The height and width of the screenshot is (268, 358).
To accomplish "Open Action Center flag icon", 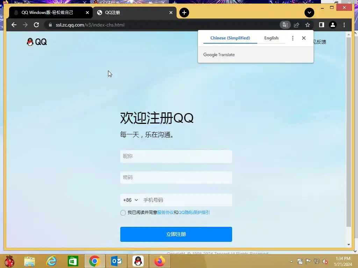I will 308,261.
